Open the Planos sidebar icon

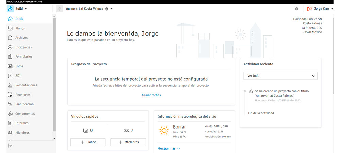[10, 28]
